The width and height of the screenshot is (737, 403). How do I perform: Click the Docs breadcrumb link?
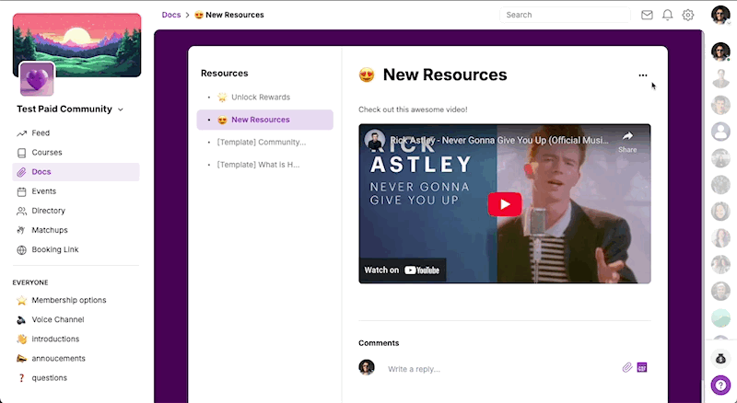171,15
